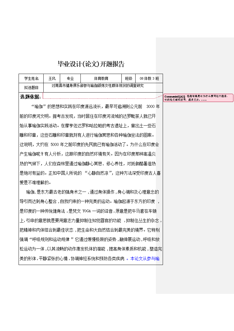Click the line starting 爱是不难理解的
234x331 pixels.
coord(35,183)
